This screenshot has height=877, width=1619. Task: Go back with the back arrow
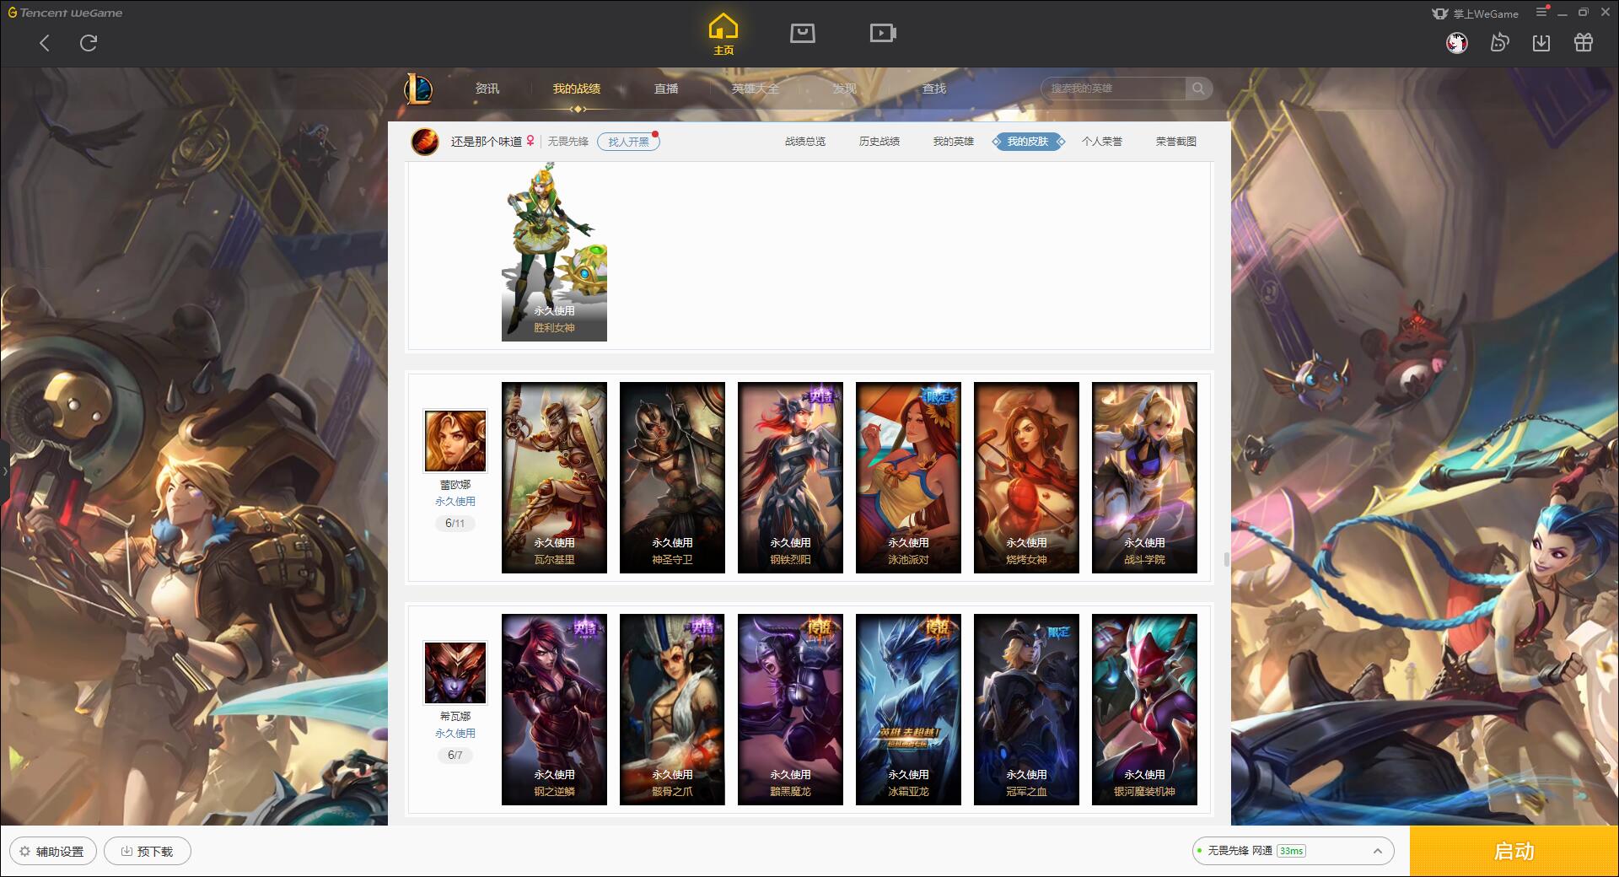[x=45, y=43]
